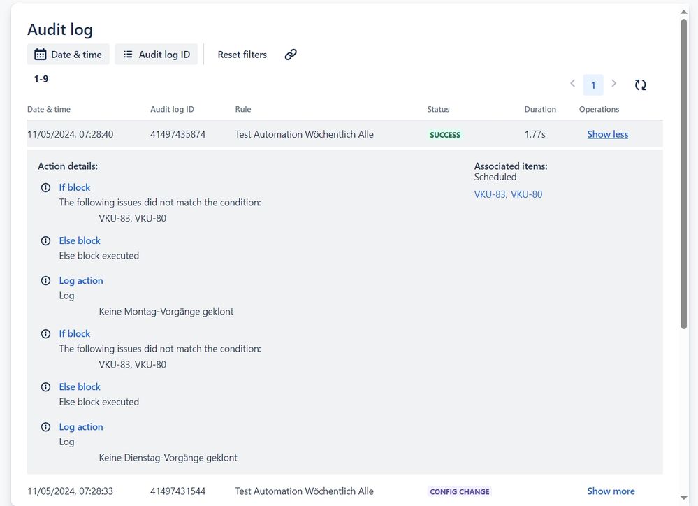Image resolution: width=698 pixels, height=506 pixels.
Task: Open the second Log action link
Action: (x=81, y=427)
